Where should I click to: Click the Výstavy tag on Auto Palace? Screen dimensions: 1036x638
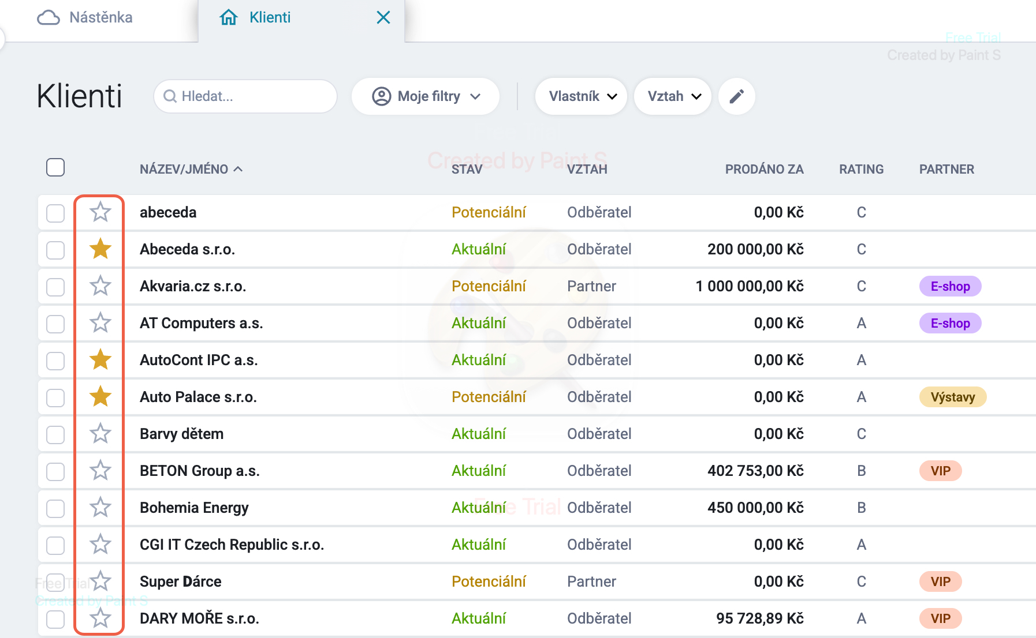[953, 397]
